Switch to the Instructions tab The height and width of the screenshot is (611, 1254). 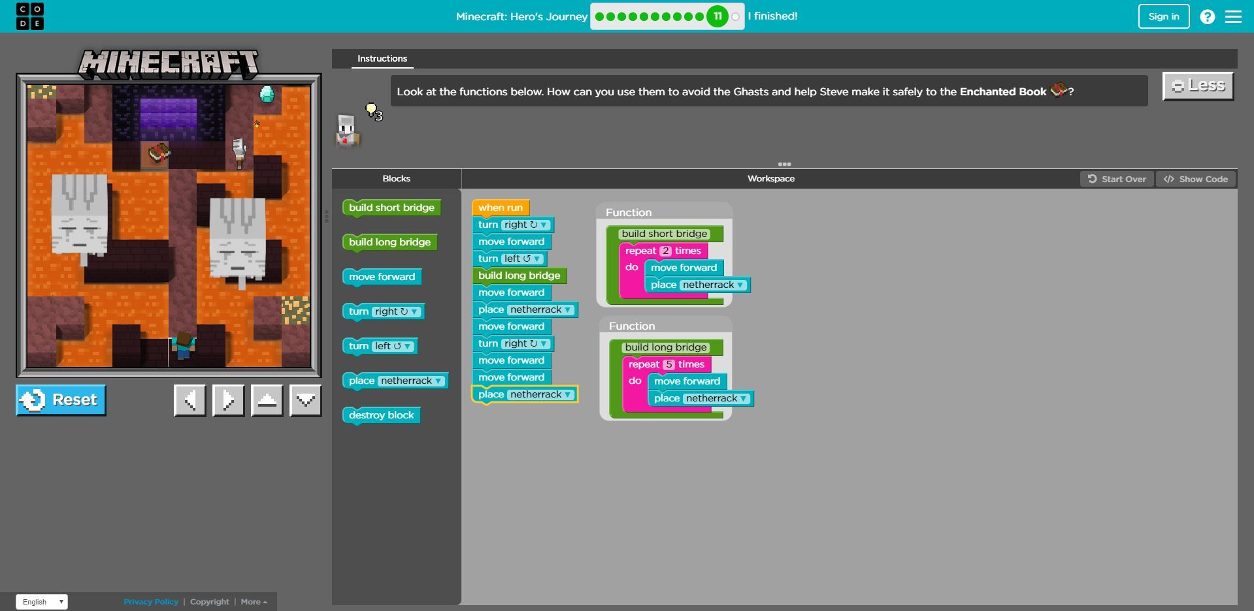tap(382, 59)
